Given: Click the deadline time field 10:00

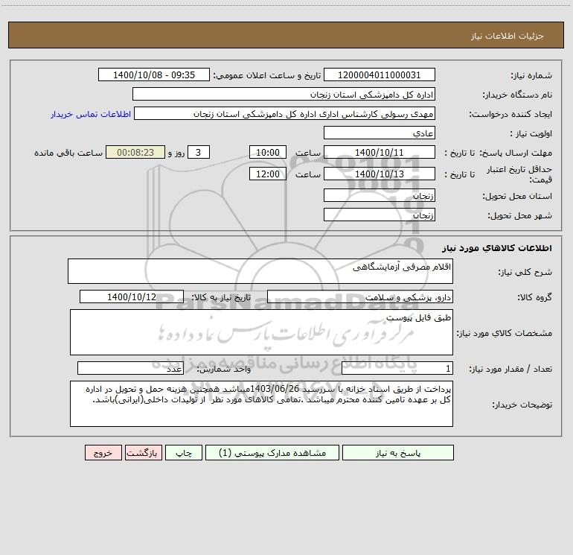Looking at the screenshot, I should click(x=268, y=152).
